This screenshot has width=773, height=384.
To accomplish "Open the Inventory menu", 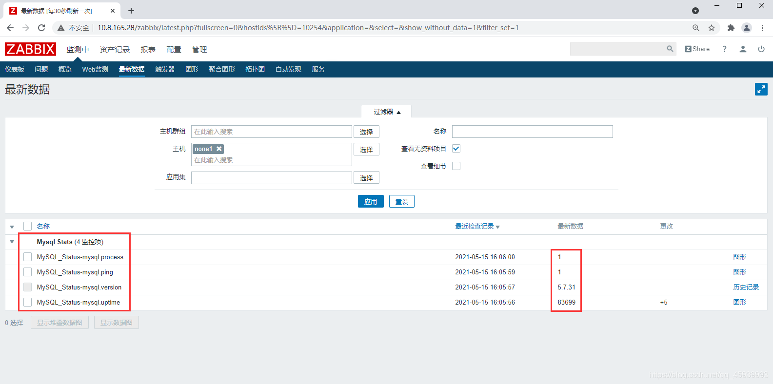I will (115, 49).
